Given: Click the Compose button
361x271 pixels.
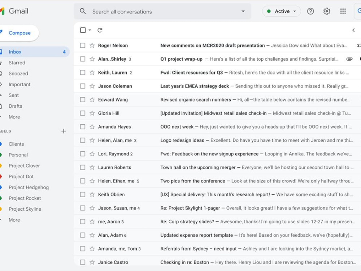Looking at the screenshot, I should [19, 33].
